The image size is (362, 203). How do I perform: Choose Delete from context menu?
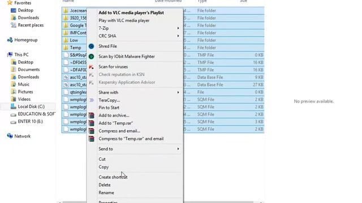tap(104, 185)
